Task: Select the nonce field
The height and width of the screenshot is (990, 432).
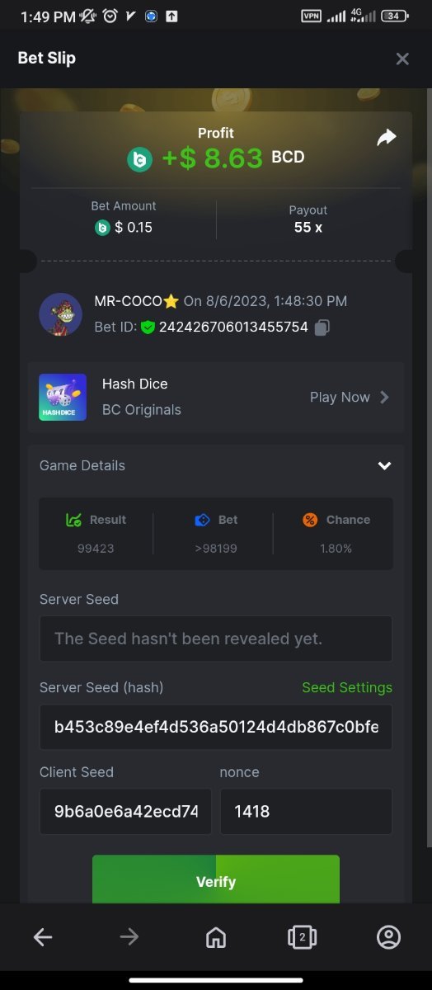Action: pos(306,811)
